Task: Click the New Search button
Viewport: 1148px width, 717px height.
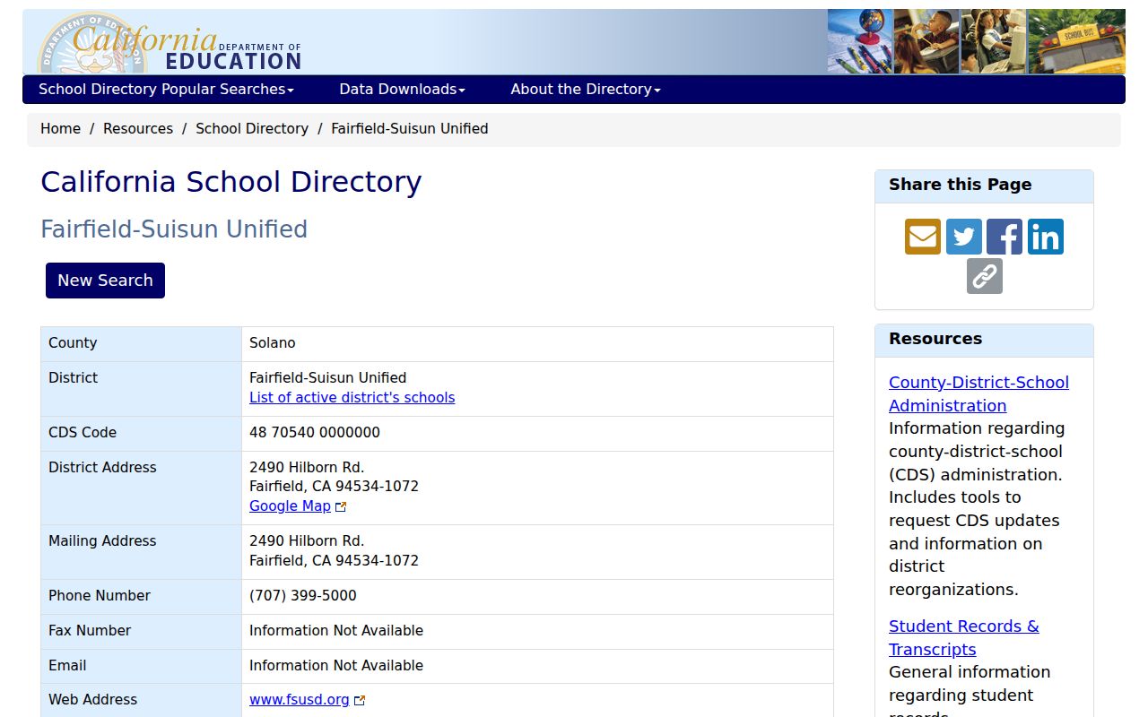Action: point(105,281)
